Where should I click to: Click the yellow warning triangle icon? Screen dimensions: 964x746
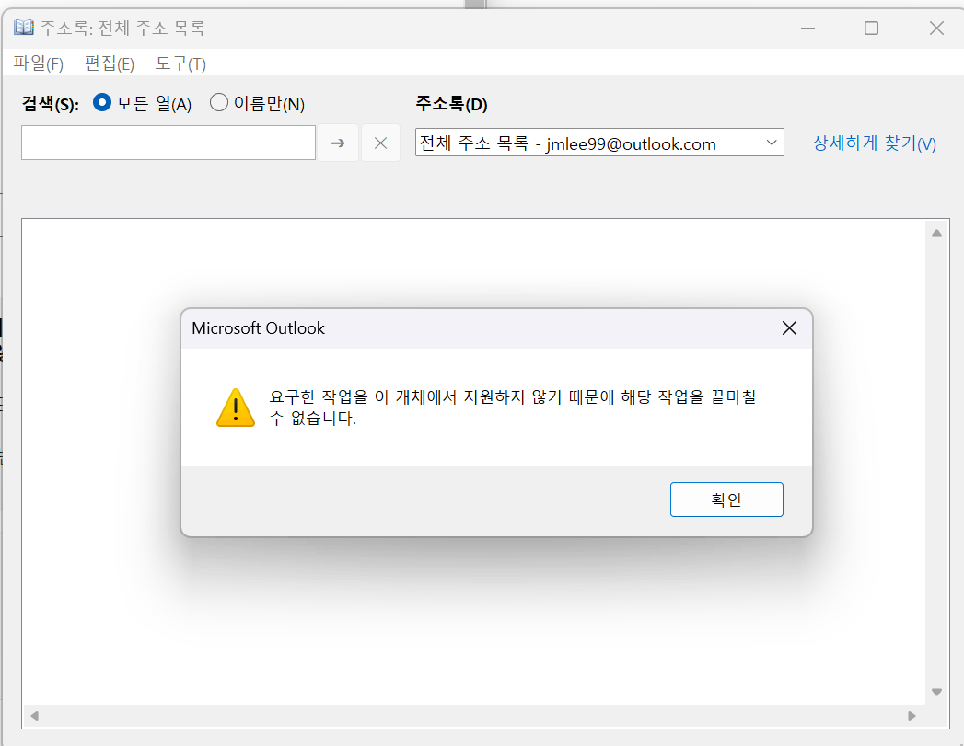pyautogui.click(x=236, y=407)
